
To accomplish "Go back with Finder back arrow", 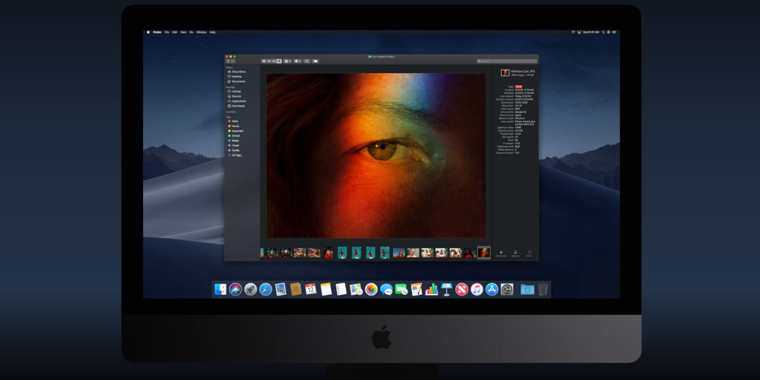I will [x=228, y=61].
